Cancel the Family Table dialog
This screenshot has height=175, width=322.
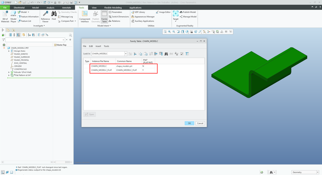click(x=200, y=123)
